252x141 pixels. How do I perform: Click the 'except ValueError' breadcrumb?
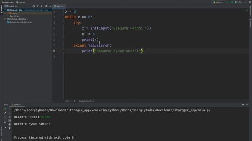point(86,101)
